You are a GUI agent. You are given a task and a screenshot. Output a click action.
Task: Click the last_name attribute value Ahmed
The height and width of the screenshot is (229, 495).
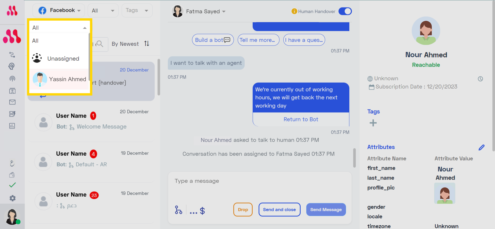pos(445,178)
